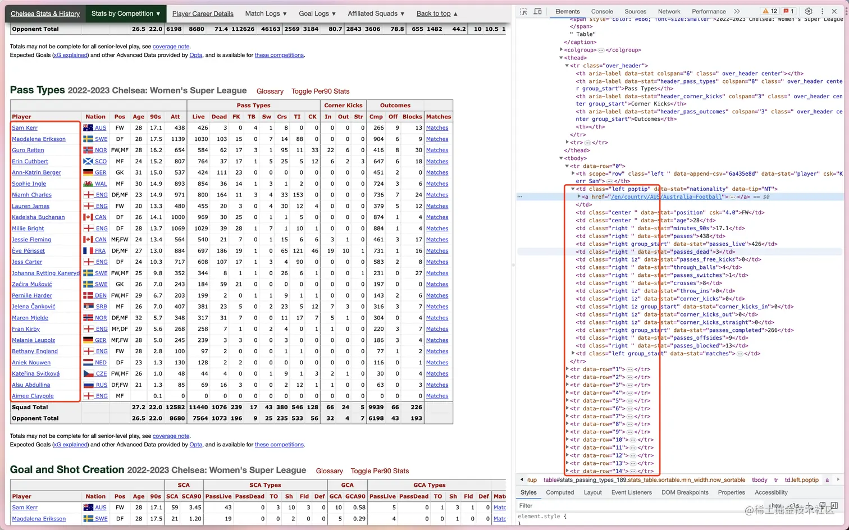This screenshot has height=530, width=849.
Task: Collapse the tbody node in DOM tree
Action: [562, 158]
